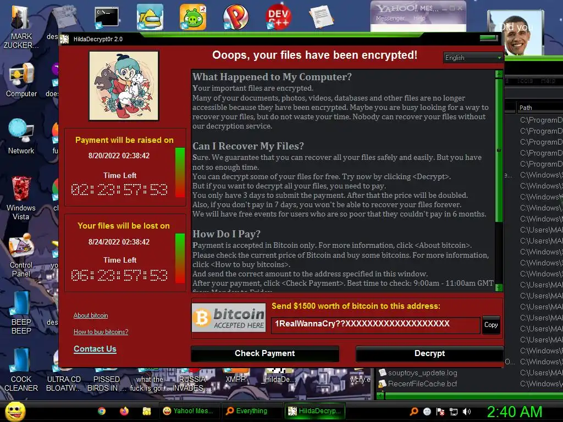The image size is (563, 422).
Task: Open the About bitcoin link
Action: point(91,315)
